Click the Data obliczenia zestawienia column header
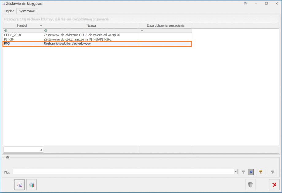282x193 pixels. pos(166,25)
